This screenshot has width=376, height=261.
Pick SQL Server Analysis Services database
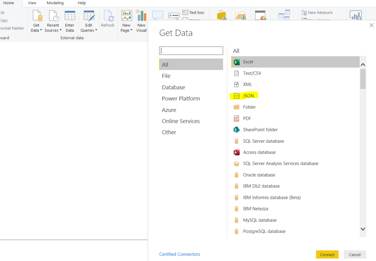pos(295,164)
